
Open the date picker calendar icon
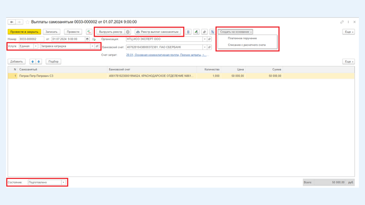tap(87, 39)
